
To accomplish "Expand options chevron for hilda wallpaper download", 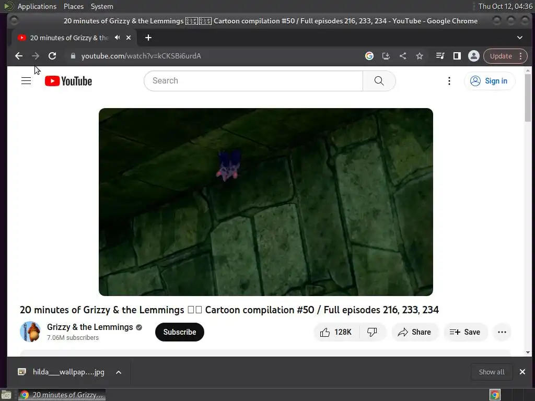I will [x=119, y=372].
